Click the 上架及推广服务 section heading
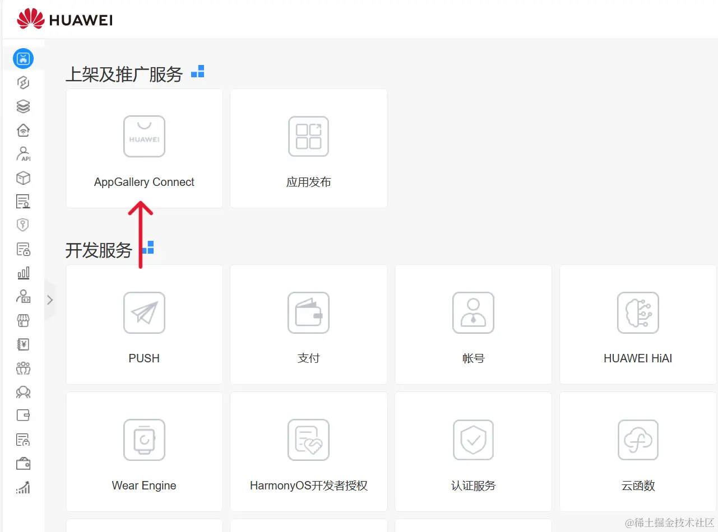 124,74
